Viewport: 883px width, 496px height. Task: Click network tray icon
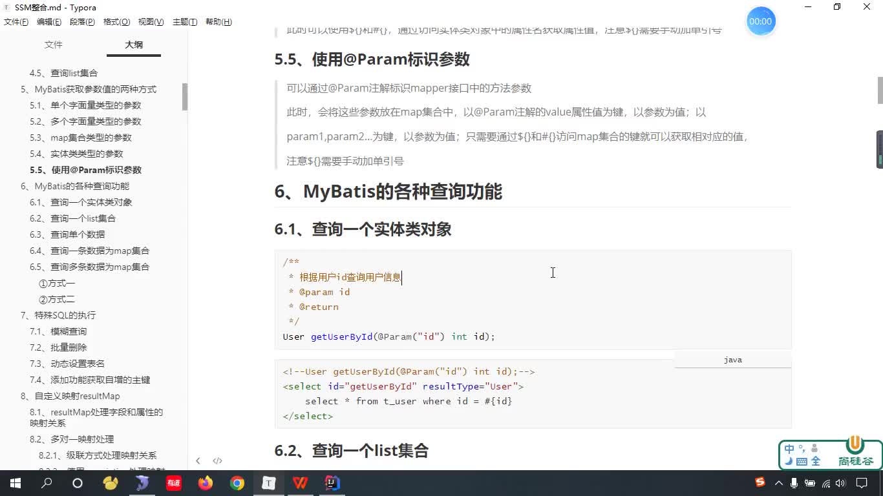point(826,483)
